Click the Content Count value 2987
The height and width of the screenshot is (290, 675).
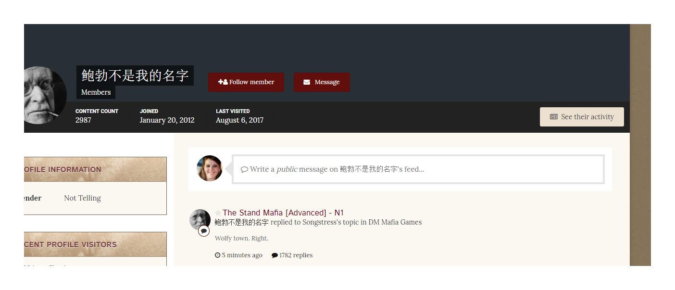[x=83, y=120]
